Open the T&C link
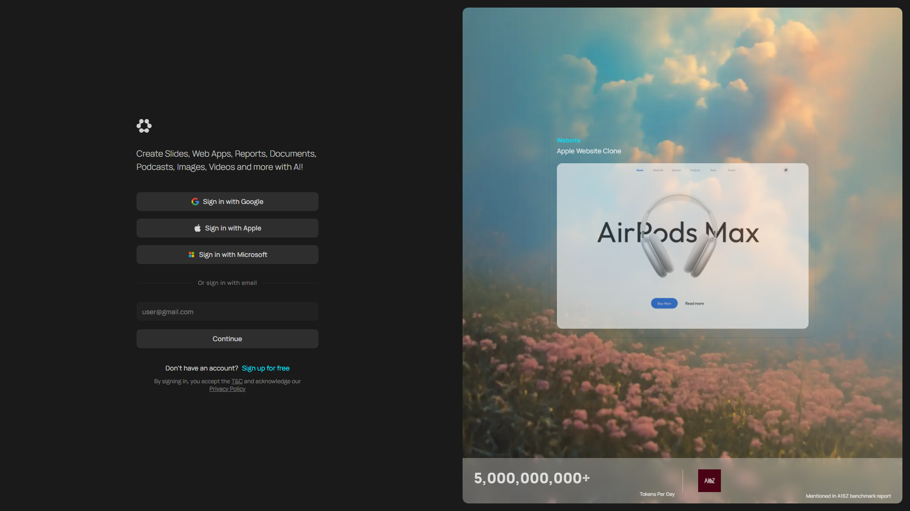 tap(237, 381)
